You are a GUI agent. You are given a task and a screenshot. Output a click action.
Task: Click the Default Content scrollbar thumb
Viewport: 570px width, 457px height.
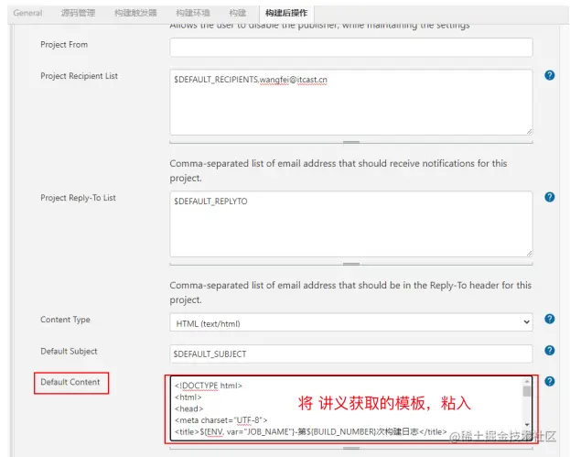point(527,391)
